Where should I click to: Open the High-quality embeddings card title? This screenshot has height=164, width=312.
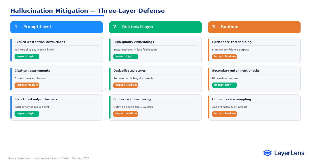click(134, 42)
